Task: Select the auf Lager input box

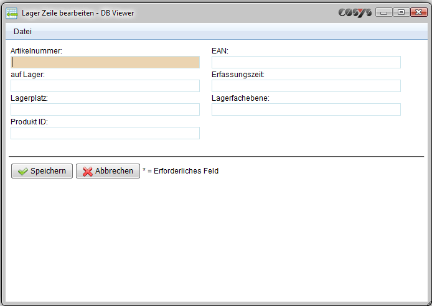Action: pyautogui.click(x=105, y=86)
